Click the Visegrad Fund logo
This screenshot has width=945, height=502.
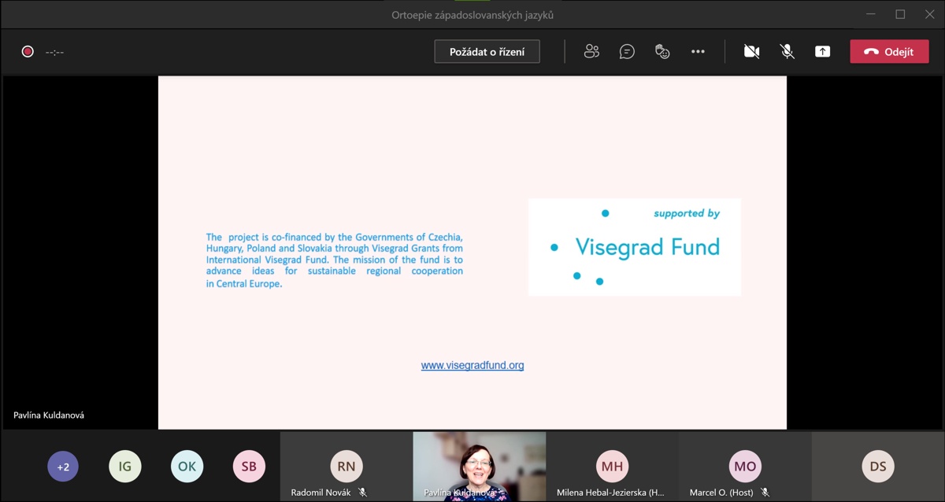point(635,247)
